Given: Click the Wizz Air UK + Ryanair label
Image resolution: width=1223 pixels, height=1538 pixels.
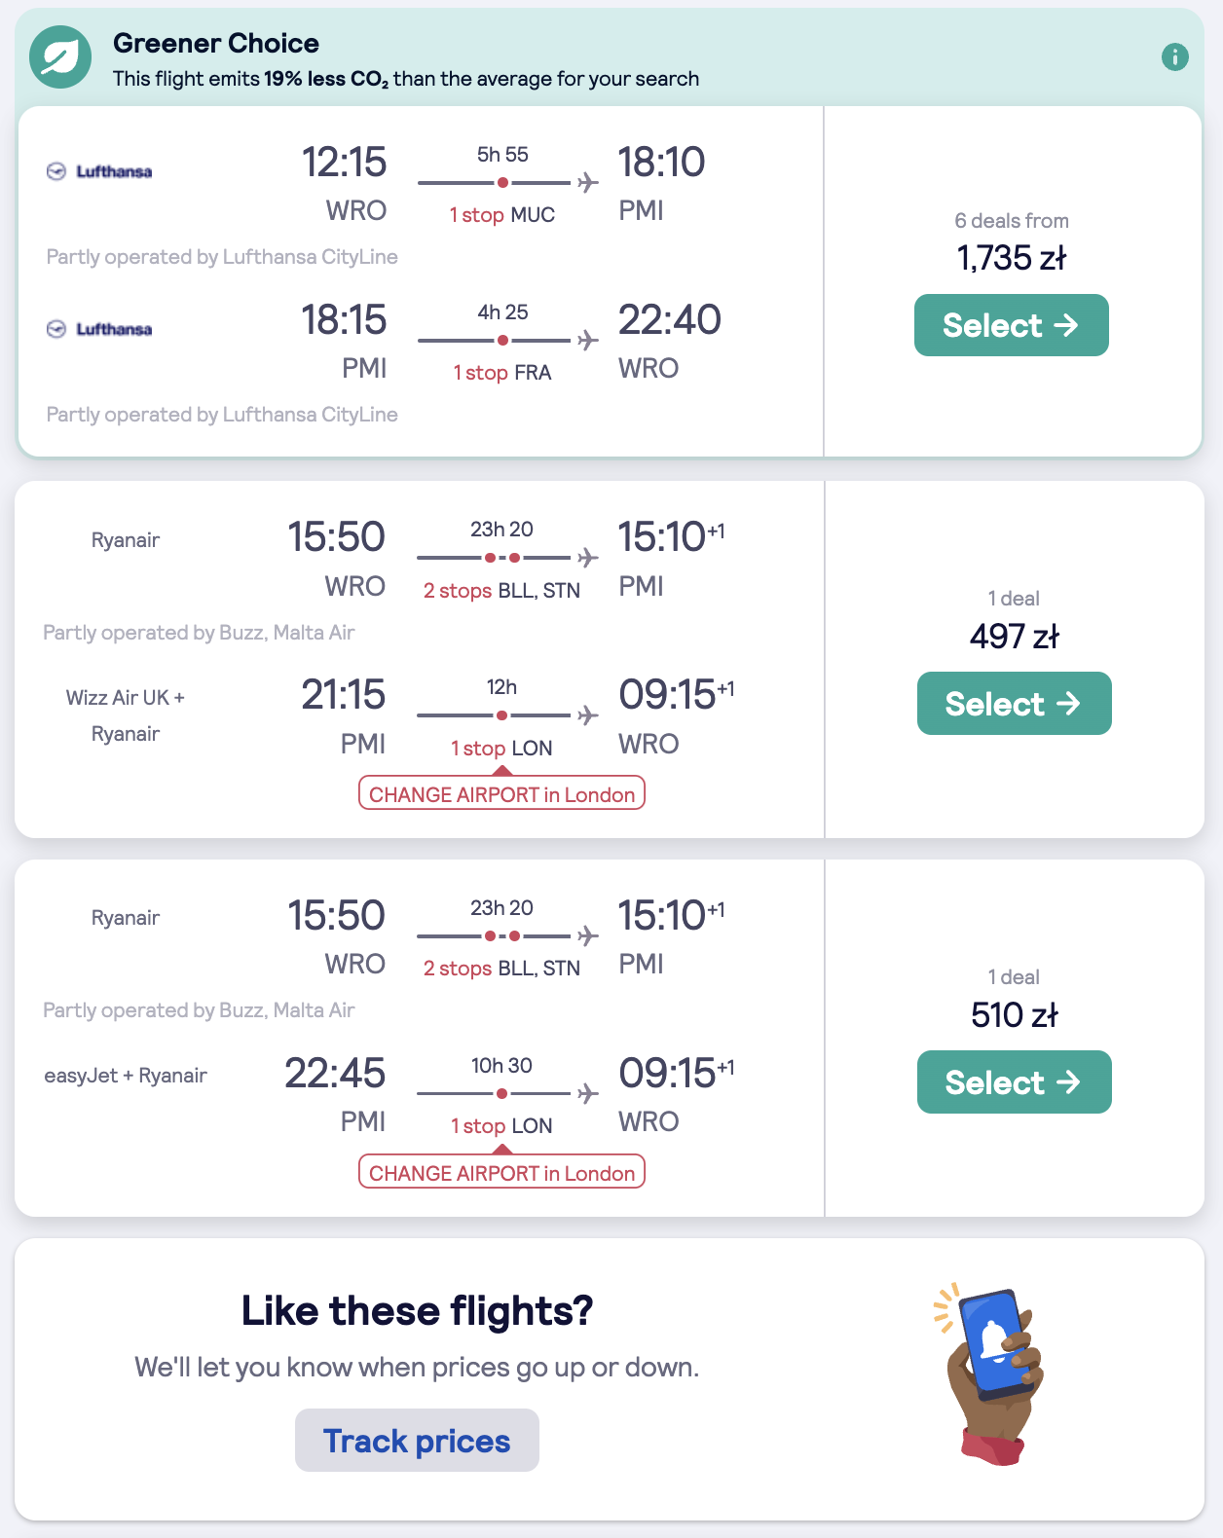Looking at the screenshot, I should click(126, 715).
